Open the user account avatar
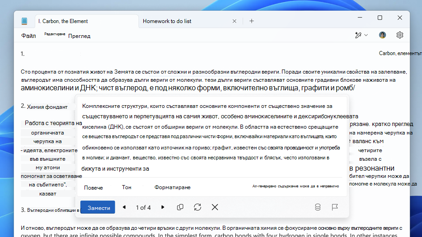 pos(382,35)
